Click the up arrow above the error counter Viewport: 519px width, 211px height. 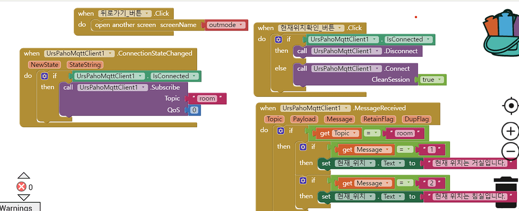pos(24,176)
